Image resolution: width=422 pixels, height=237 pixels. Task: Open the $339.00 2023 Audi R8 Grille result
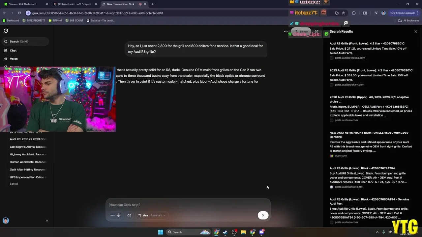click(371, 70)
